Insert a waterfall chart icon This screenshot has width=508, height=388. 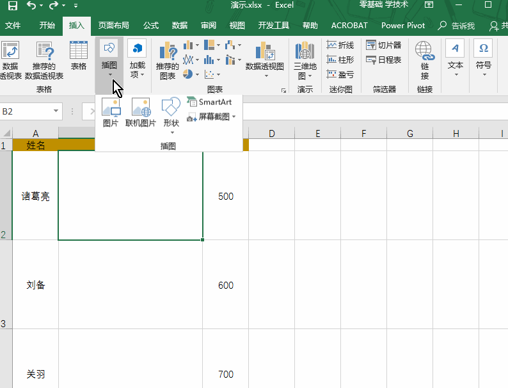(230, 45)
